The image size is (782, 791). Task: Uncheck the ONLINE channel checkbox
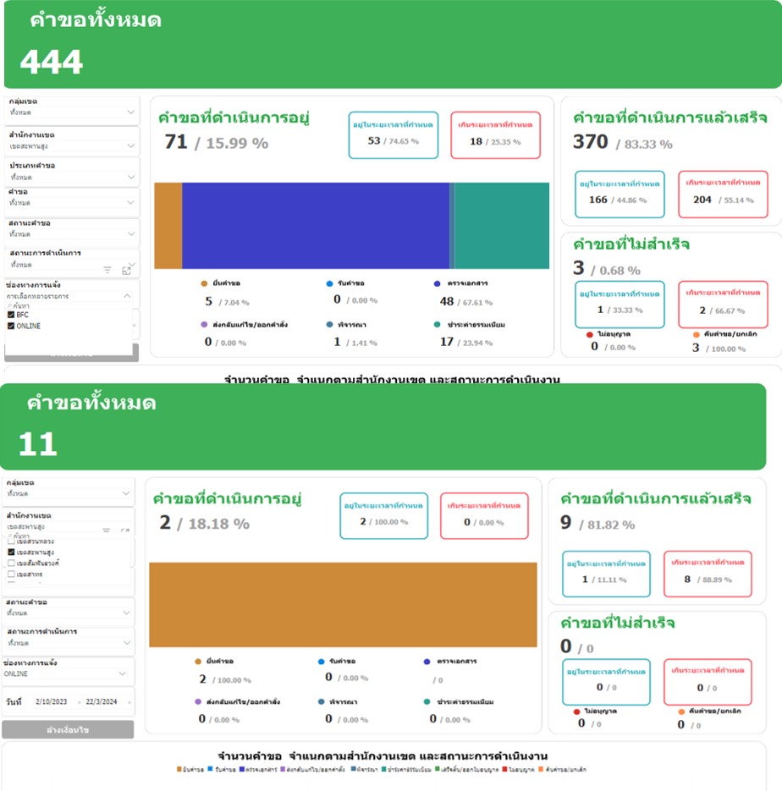tap(11, 326)
